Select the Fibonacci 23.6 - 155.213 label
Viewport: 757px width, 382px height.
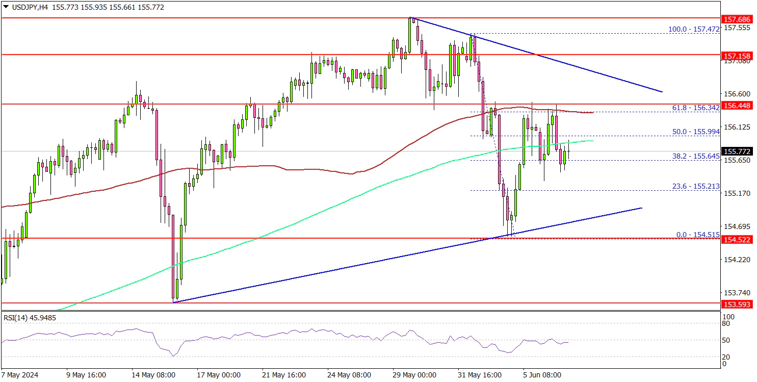tap(696, 187)
